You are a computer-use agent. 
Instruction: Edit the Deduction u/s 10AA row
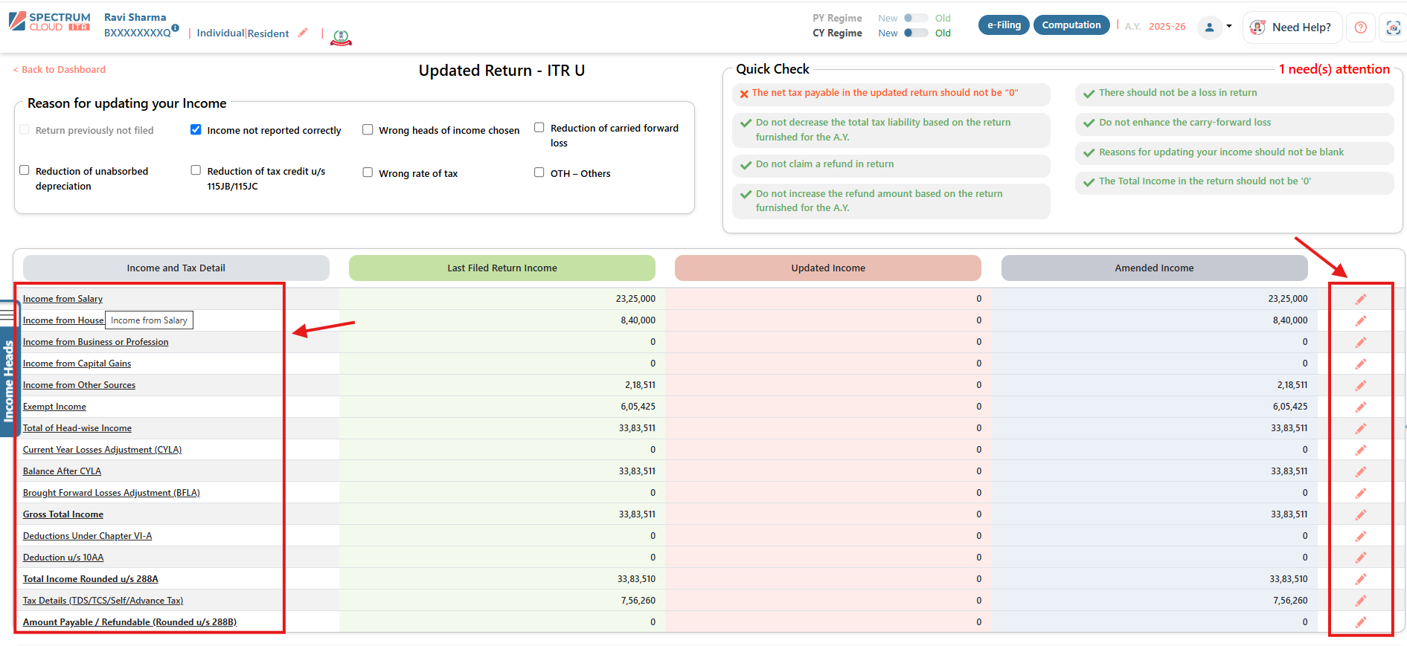(1360, 558)
